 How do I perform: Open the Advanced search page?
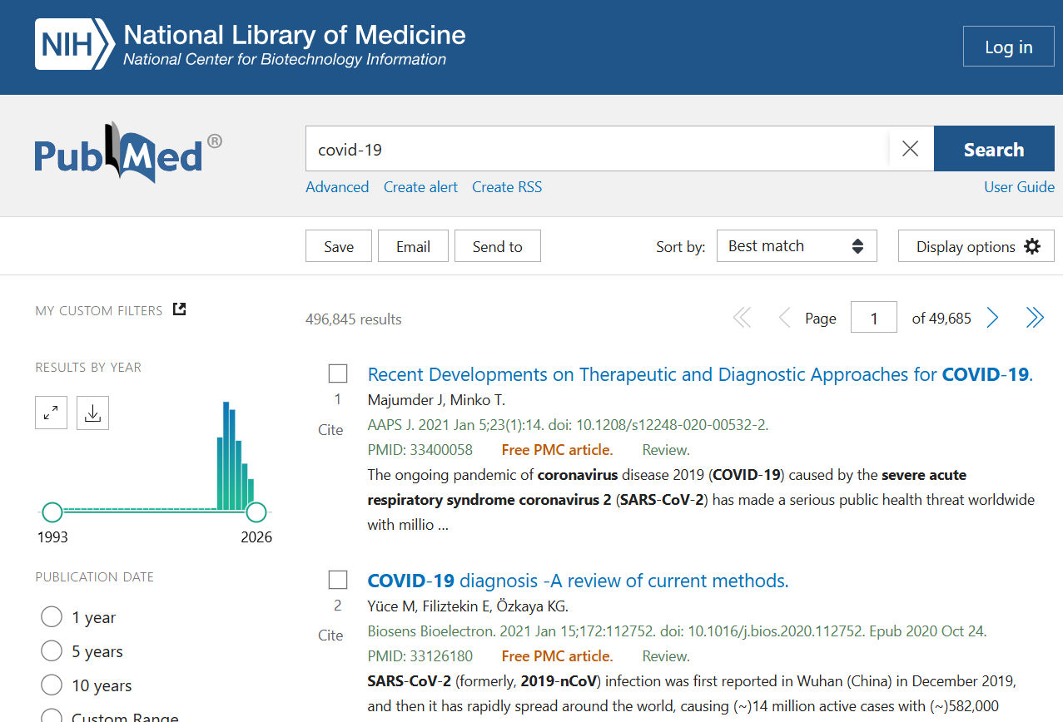tap(336, 186)
